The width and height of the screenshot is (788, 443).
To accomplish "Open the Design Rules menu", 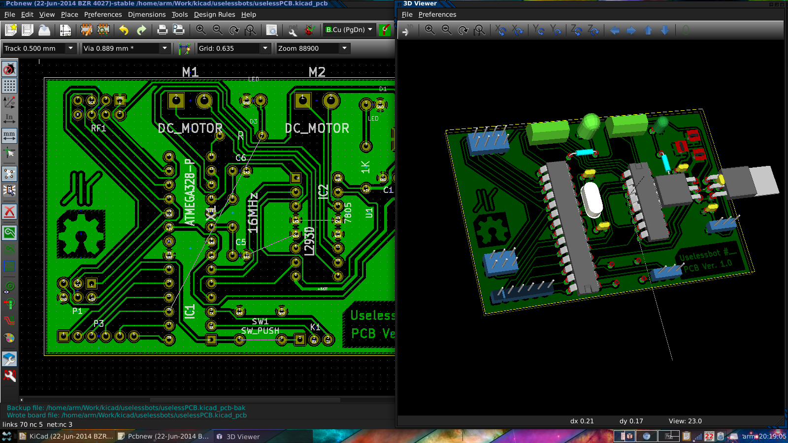I will coord(214,14).
